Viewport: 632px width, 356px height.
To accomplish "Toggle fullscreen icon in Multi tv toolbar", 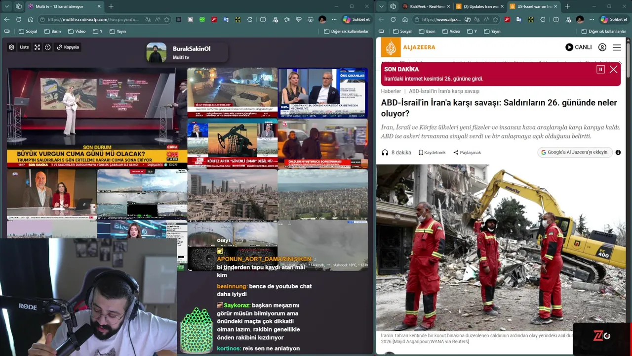I will pos(37,47).
